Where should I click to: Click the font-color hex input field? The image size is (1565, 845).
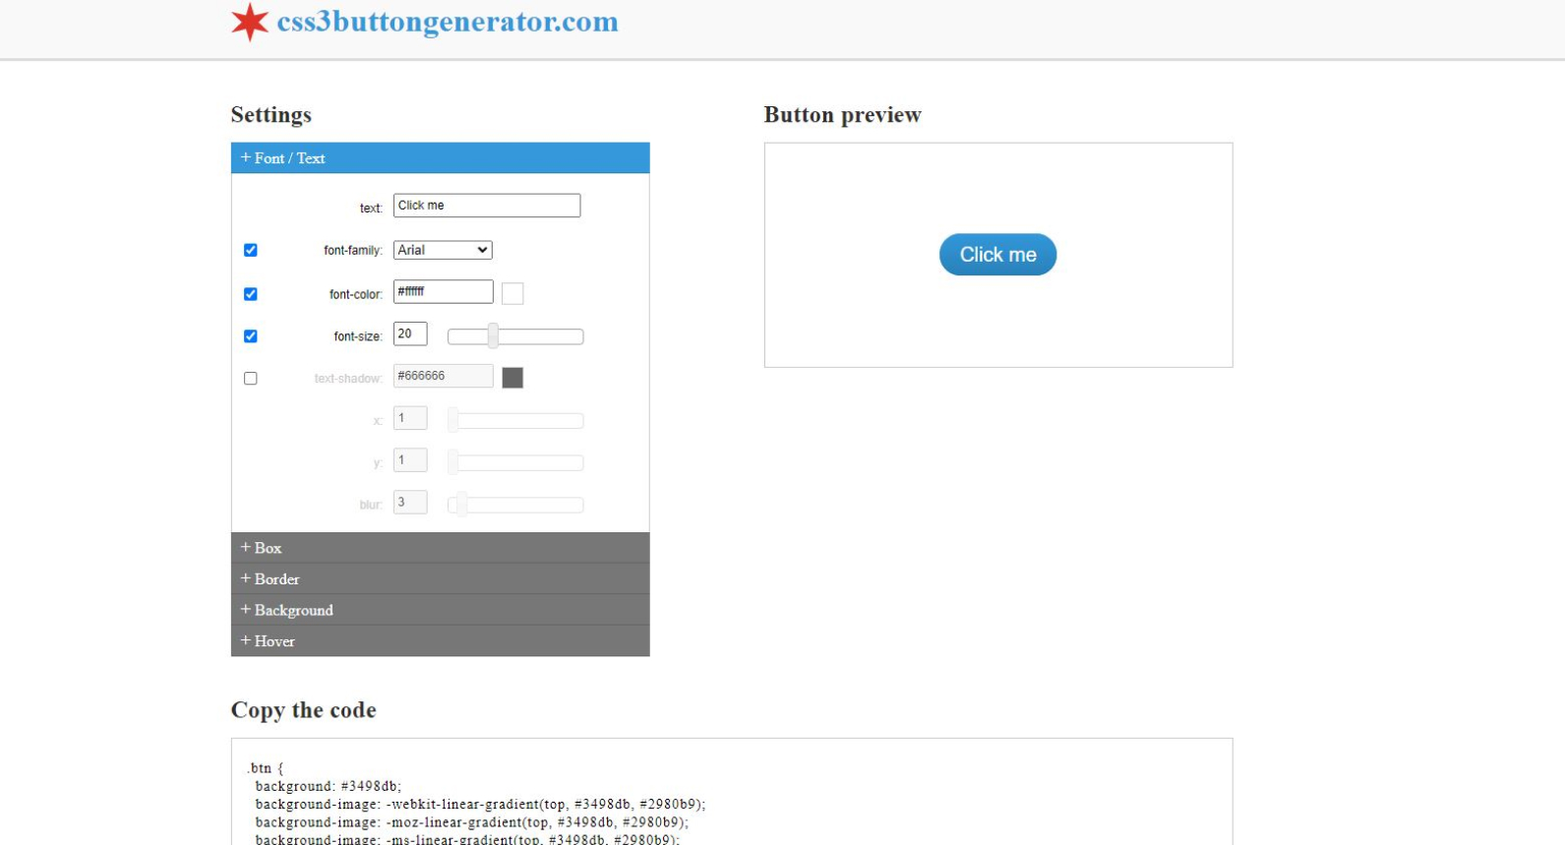tap(444, 291)
